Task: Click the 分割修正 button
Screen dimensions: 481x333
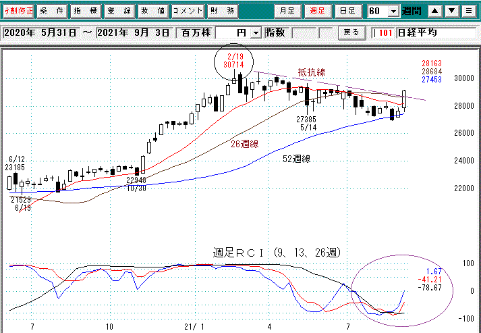Action: [x=17, y=11]
